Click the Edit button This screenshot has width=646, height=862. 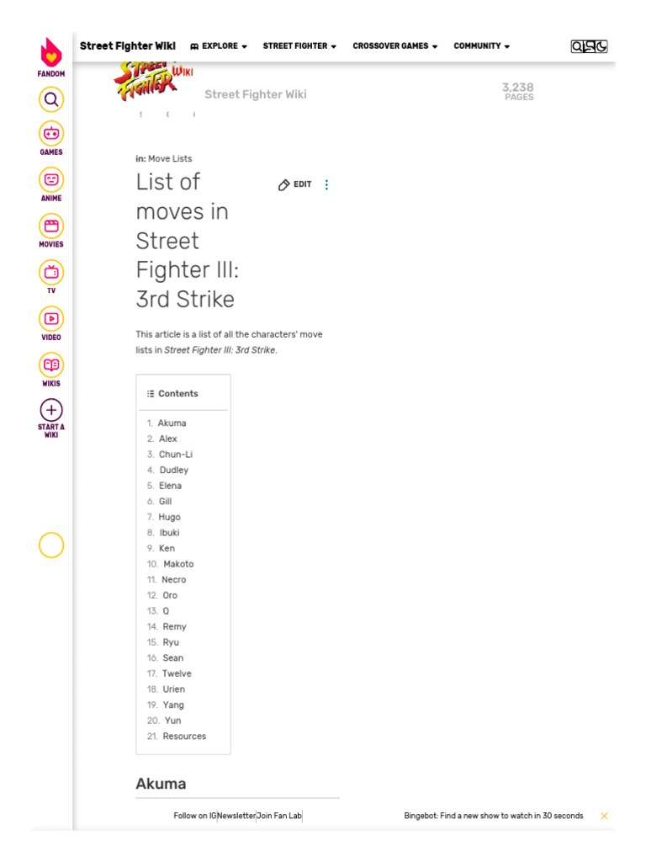(x=295, y=185)
